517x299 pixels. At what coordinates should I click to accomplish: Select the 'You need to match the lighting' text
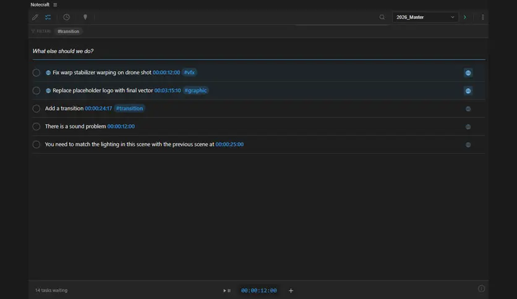(x=129, y=144)
